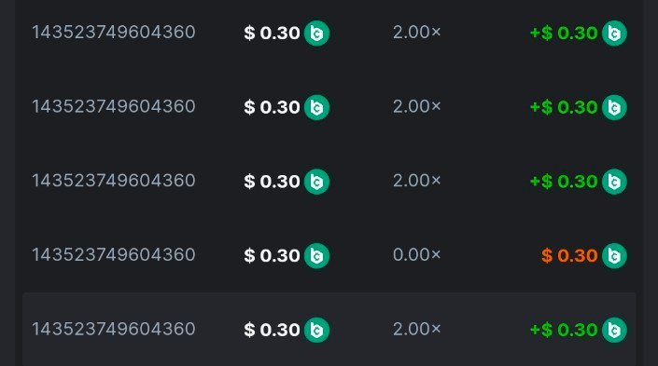Click the 2.00× multiplier in the first row
658x366 pixels.
point(416,33)
